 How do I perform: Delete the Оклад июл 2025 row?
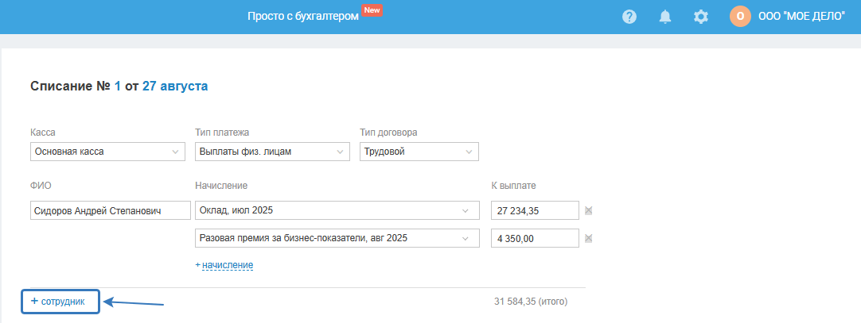pos(589,210)
